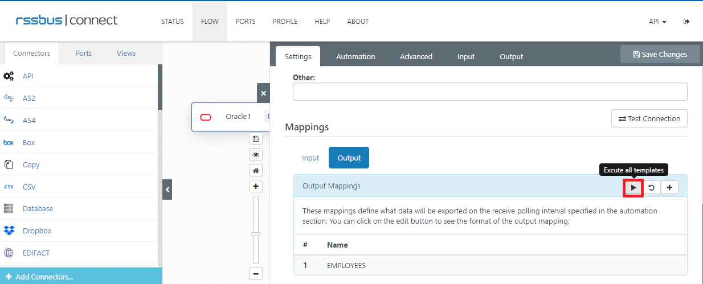Toggle the canvas eye view icon
The width and height of the screenshot is (703, 284).
coord(256,154)
